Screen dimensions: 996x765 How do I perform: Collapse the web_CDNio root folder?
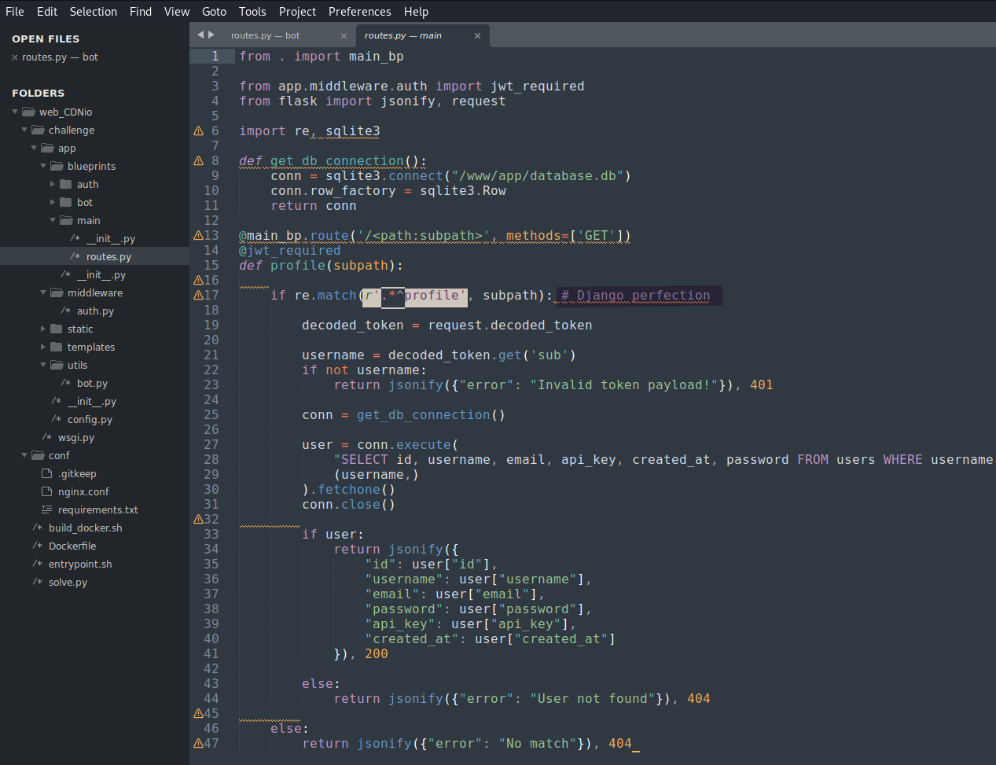click(15, 112)
